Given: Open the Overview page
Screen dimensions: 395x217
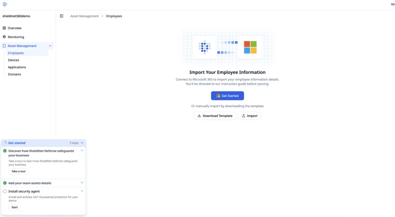Looking at the screenshot, I should tap(14, 28).
